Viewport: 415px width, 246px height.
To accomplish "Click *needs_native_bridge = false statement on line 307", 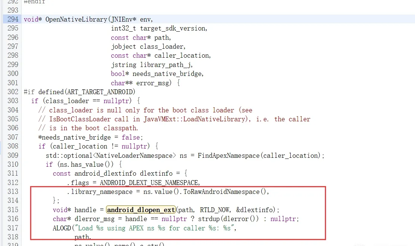I will [x=90, y=137].
